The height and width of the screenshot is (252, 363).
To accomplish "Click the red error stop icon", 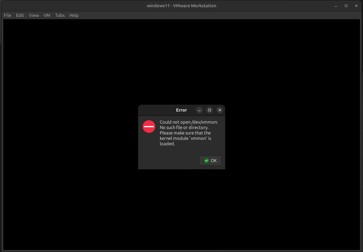I will coord(149,127).
